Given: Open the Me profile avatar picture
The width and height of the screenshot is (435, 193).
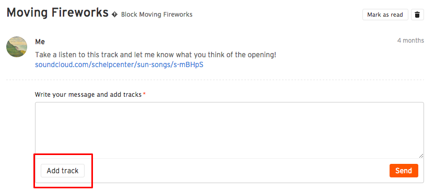Looking at the screenshot, I should coord(17,47).
